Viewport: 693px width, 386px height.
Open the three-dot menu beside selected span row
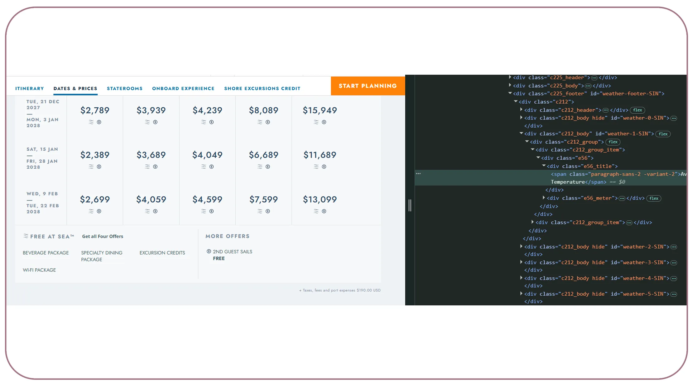[x=418, y=174]
